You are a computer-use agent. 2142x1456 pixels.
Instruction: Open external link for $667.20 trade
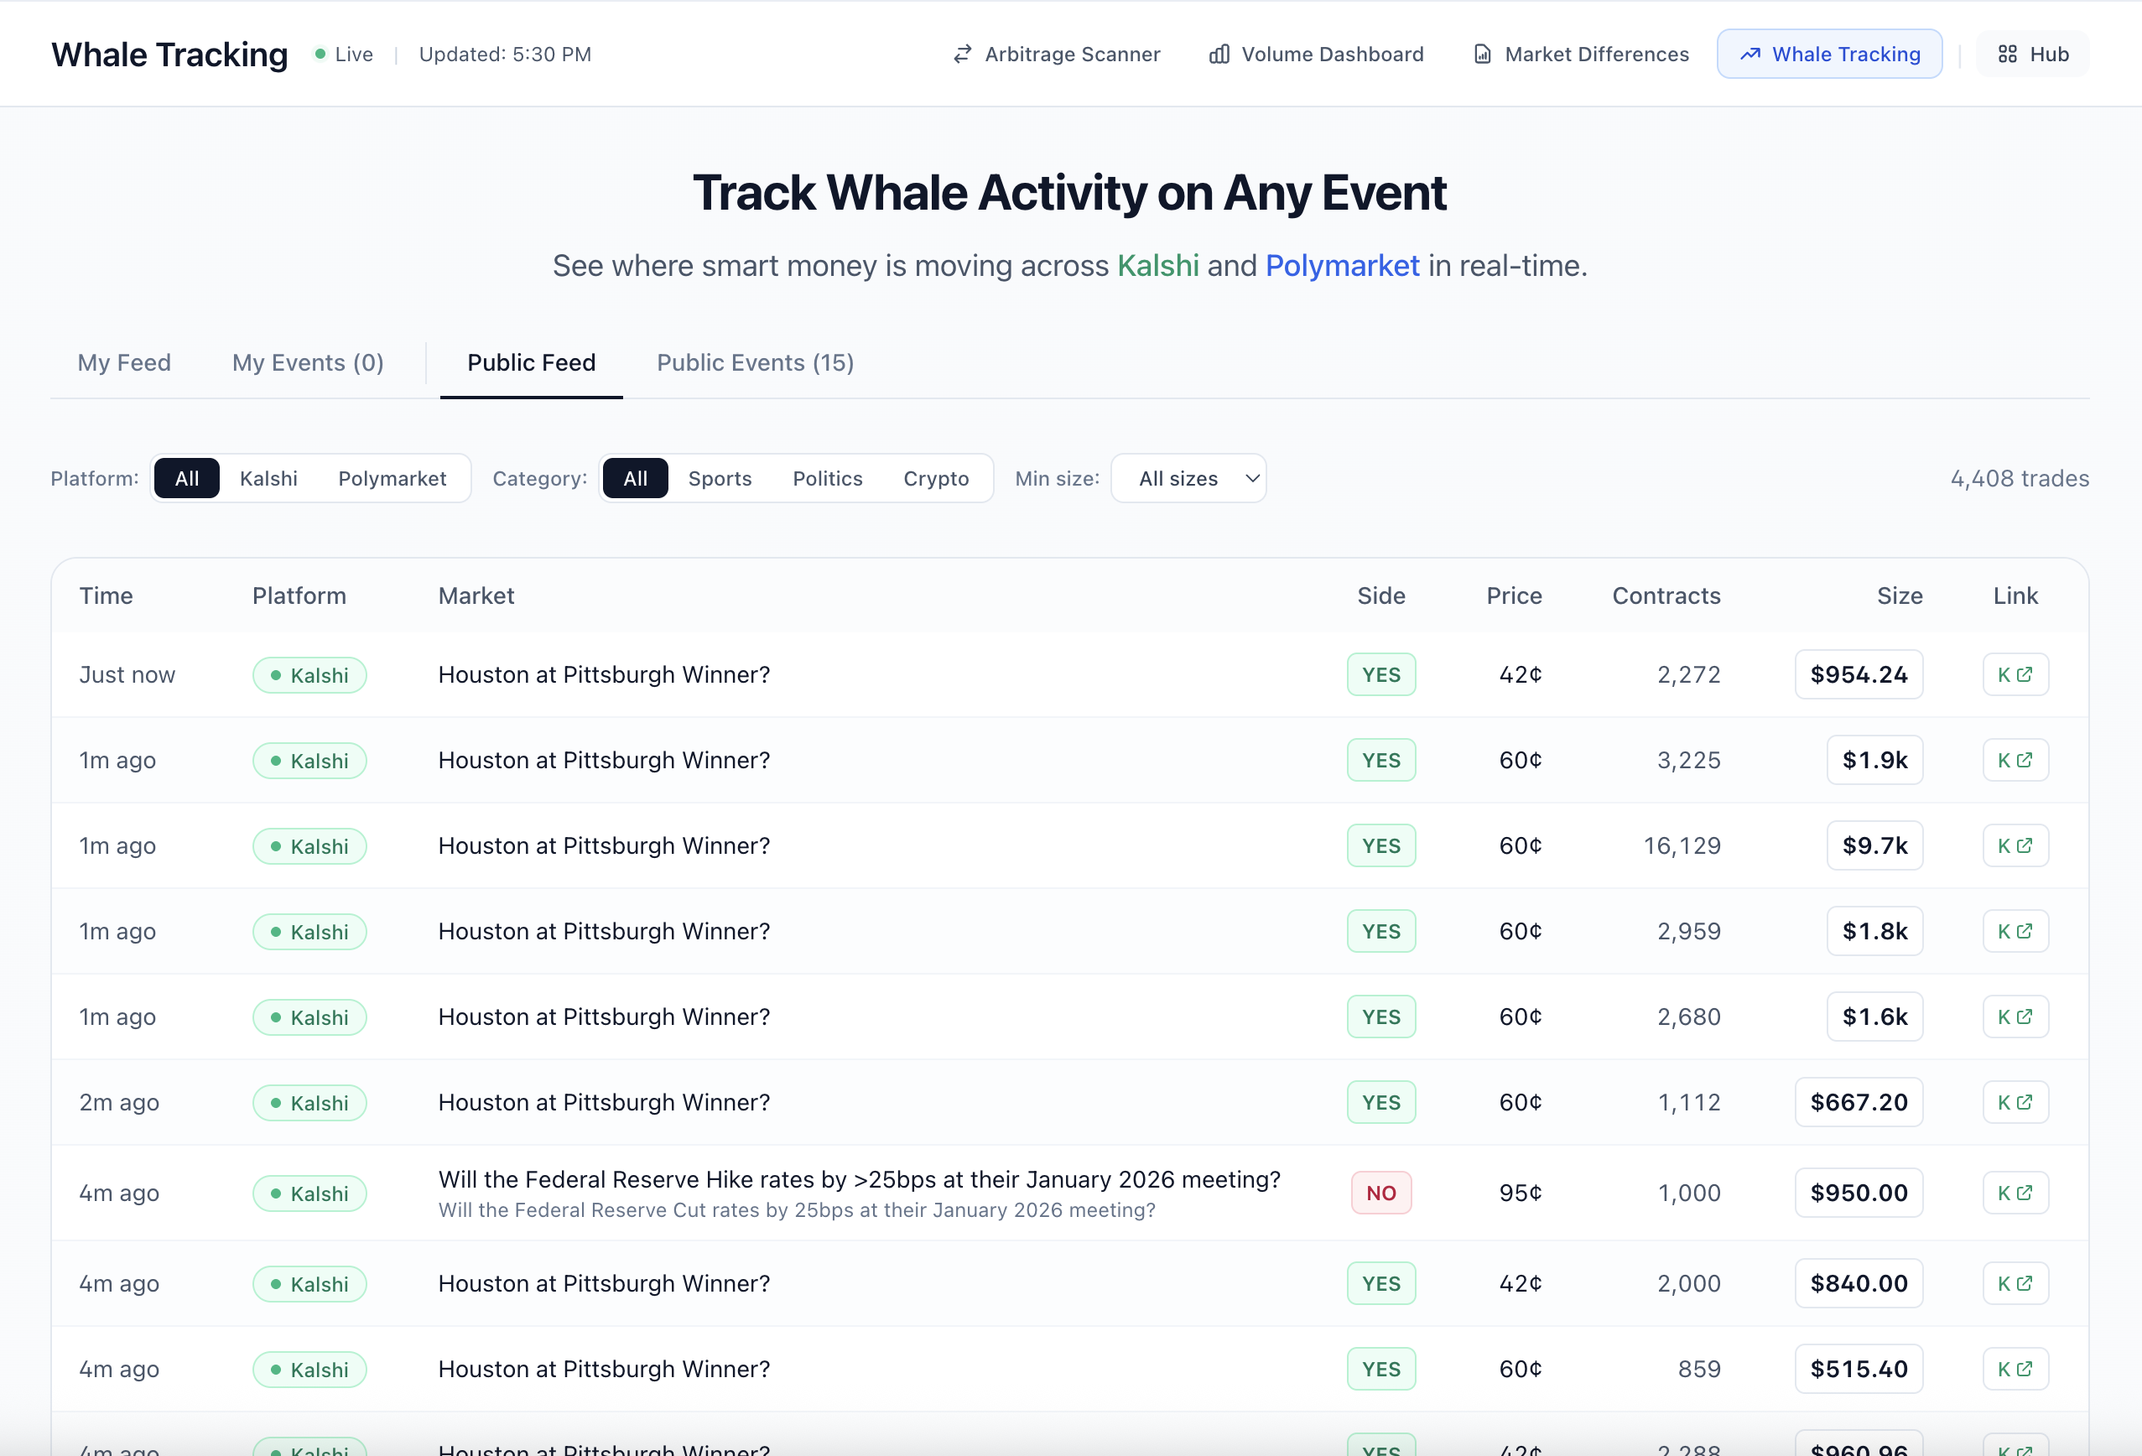2015,1102
